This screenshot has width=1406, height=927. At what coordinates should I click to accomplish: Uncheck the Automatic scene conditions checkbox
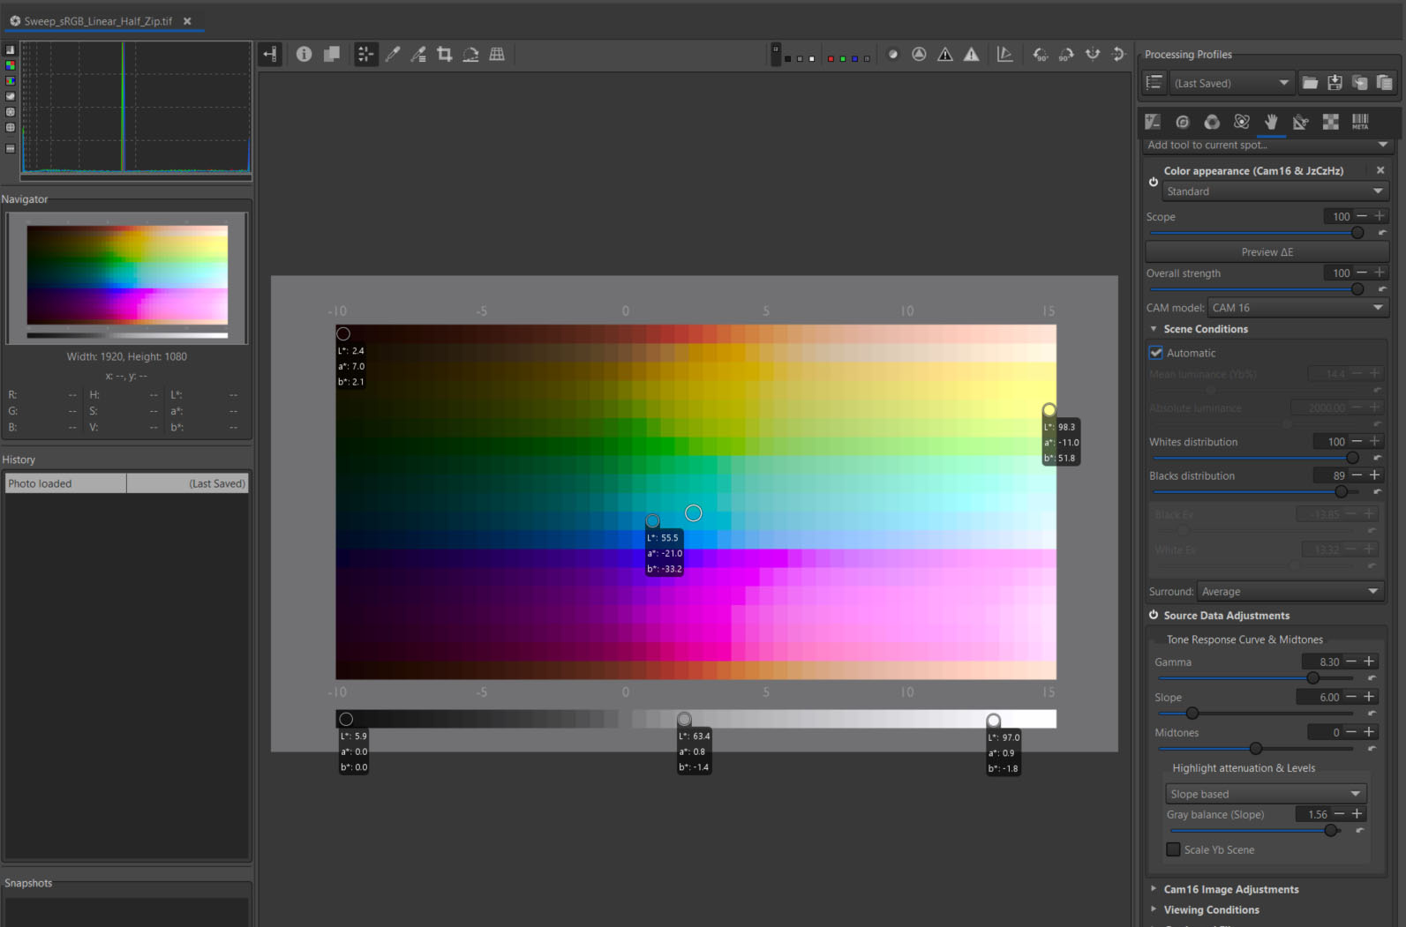[1156, 353]
